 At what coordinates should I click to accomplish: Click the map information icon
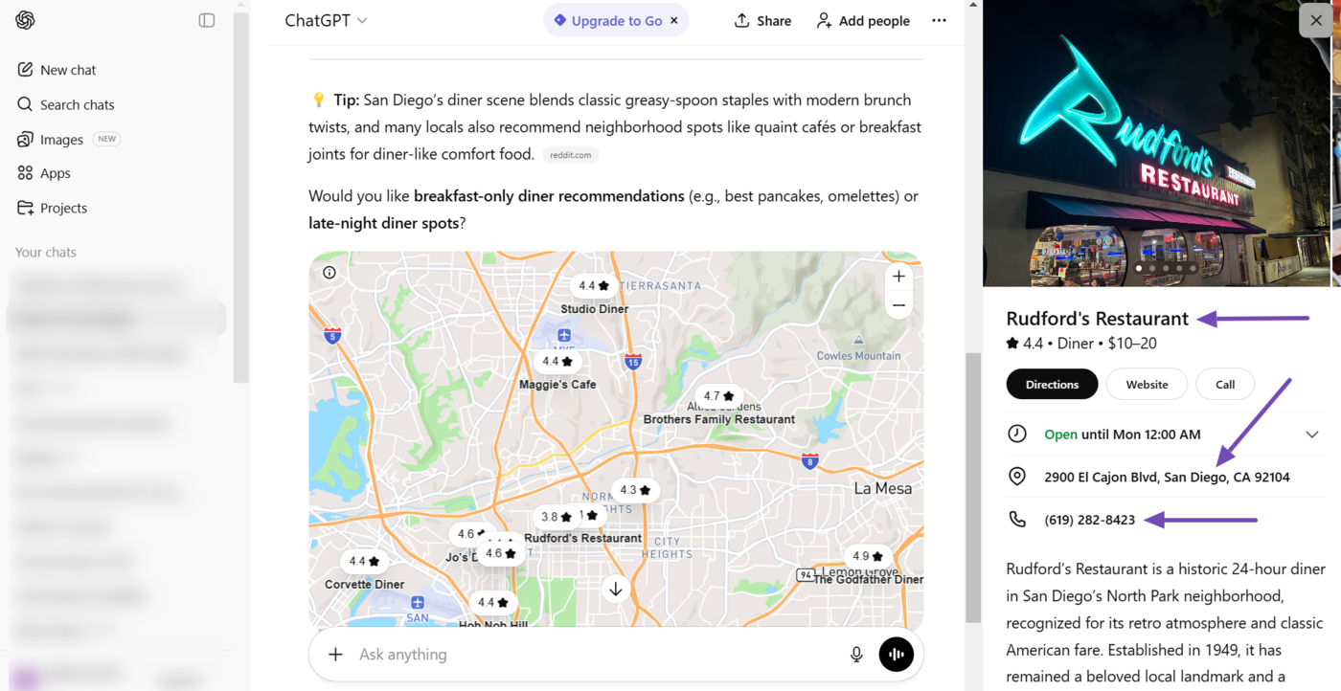pyautogui.click(x=329, y=272)
